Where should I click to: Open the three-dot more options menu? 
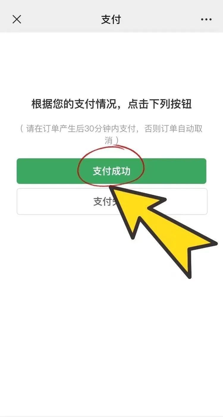(206, 20)
